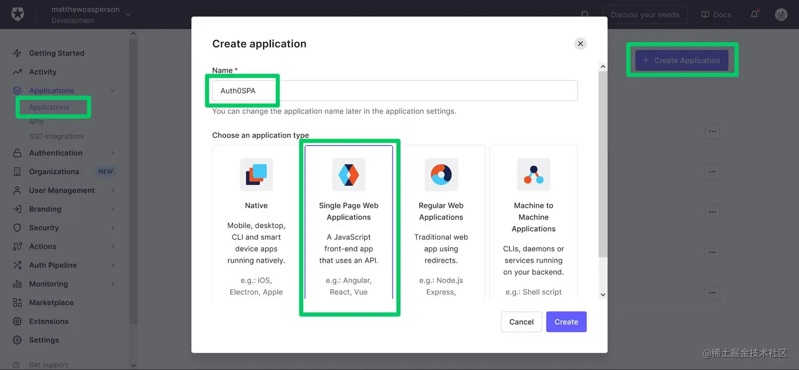Select Single Page Web Applications type
This screenshot has width=799, height=370.
tap(349, 222)
